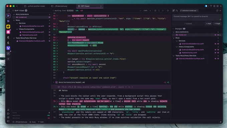Open the extension-modal-api branch dropdown
This screenshot has width=227, height=128.
189,11
